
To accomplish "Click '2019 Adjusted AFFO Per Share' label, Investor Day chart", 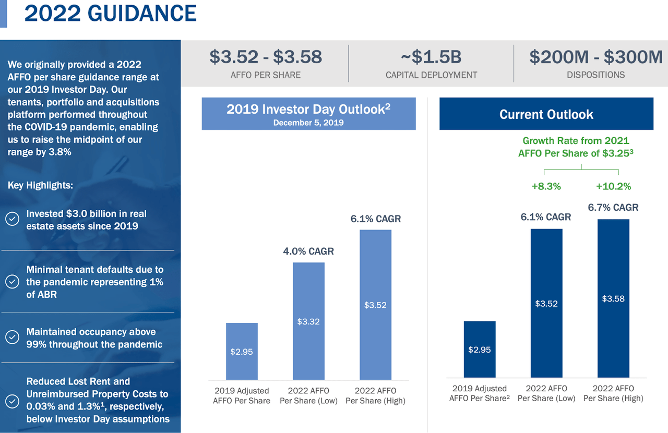I will (x=242, y=396).
